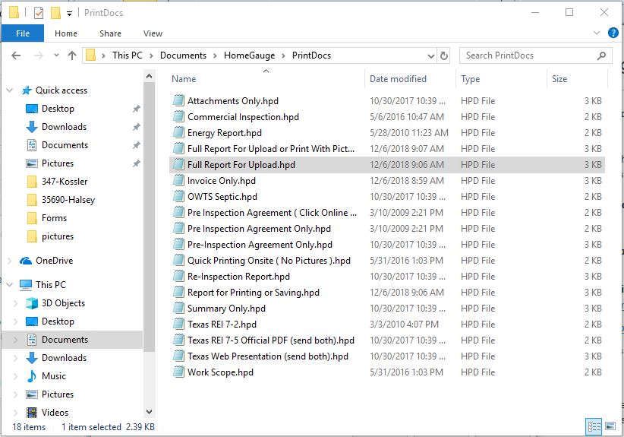
Task: Click the Refresh button in address bar
Action: click(444, 55)
